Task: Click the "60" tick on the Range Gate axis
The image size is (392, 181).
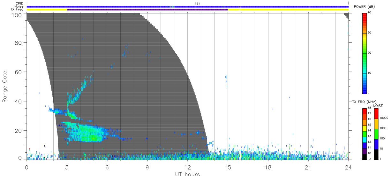Action: tap(19, 72)
